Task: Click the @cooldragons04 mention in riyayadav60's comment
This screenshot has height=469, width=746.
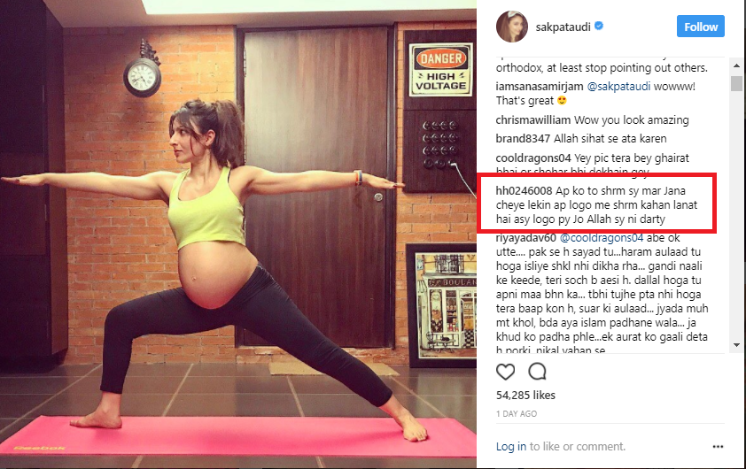Action: pos(602,237)
